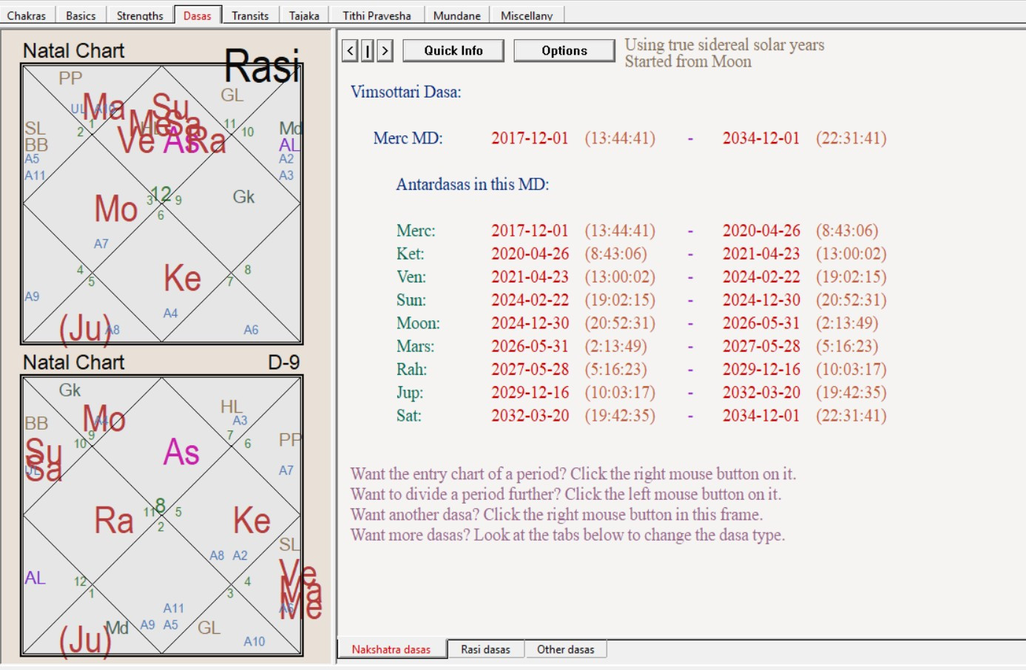Click the A10 label in D-9 chart
This screenshot has width=1026, height=670.
(x=254, y=641)
